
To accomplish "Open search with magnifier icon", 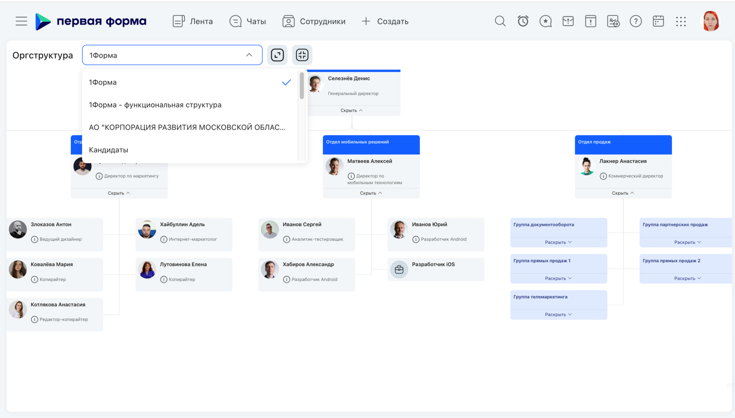I will (500, 21).
